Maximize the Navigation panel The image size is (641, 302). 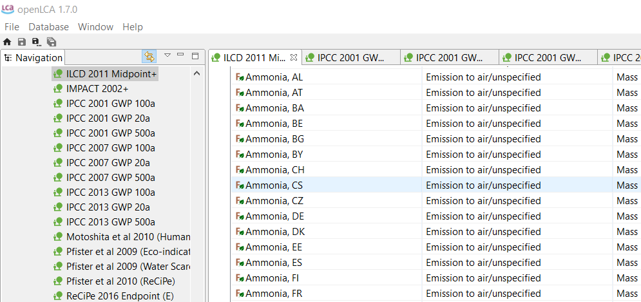195,55
